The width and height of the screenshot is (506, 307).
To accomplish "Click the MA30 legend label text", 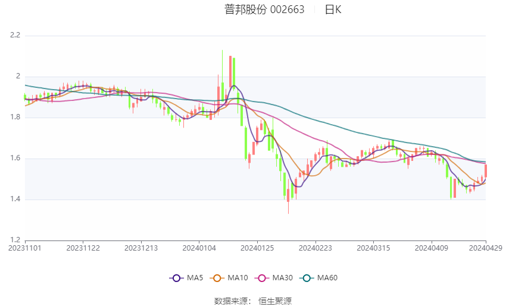I will [282, 278].
